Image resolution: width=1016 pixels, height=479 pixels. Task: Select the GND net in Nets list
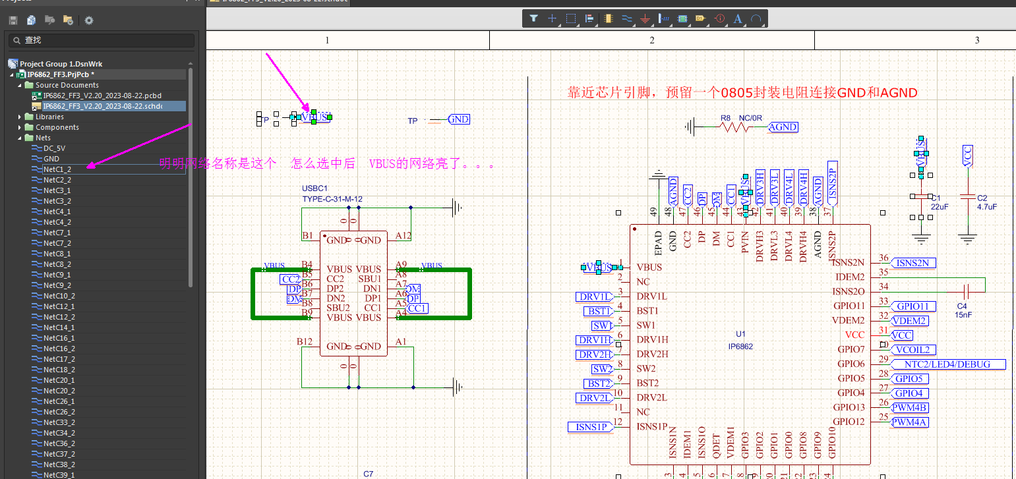51,159
